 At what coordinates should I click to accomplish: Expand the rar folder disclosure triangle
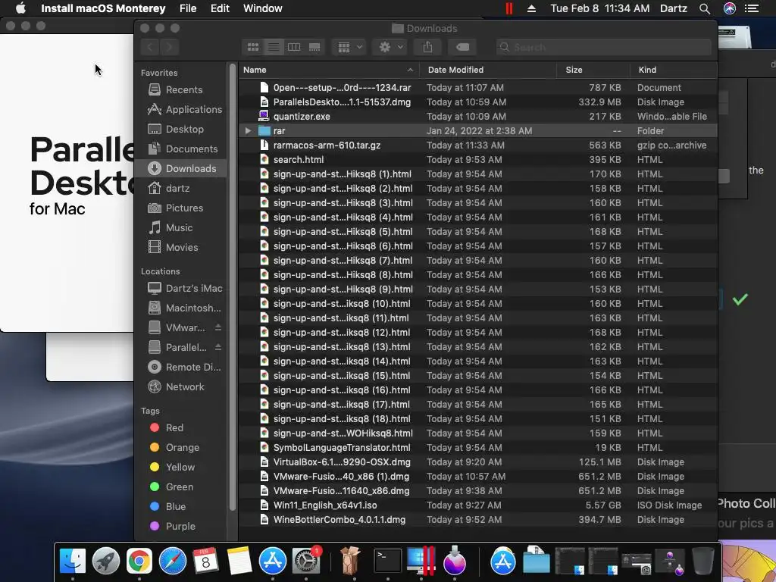pyautogui.click(x=248, y=130)
